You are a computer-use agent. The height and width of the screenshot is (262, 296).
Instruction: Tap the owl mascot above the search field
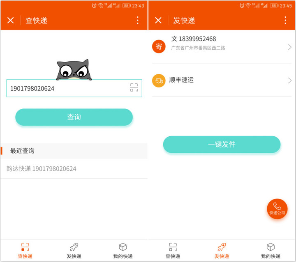click(74, 70)
